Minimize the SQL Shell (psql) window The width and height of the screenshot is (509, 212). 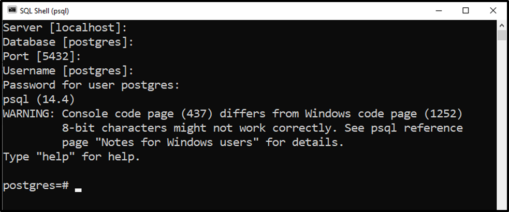439,11
